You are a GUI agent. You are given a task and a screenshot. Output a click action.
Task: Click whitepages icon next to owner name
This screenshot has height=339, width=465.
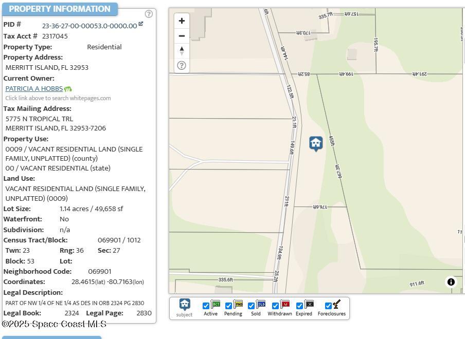click(68, 89)
